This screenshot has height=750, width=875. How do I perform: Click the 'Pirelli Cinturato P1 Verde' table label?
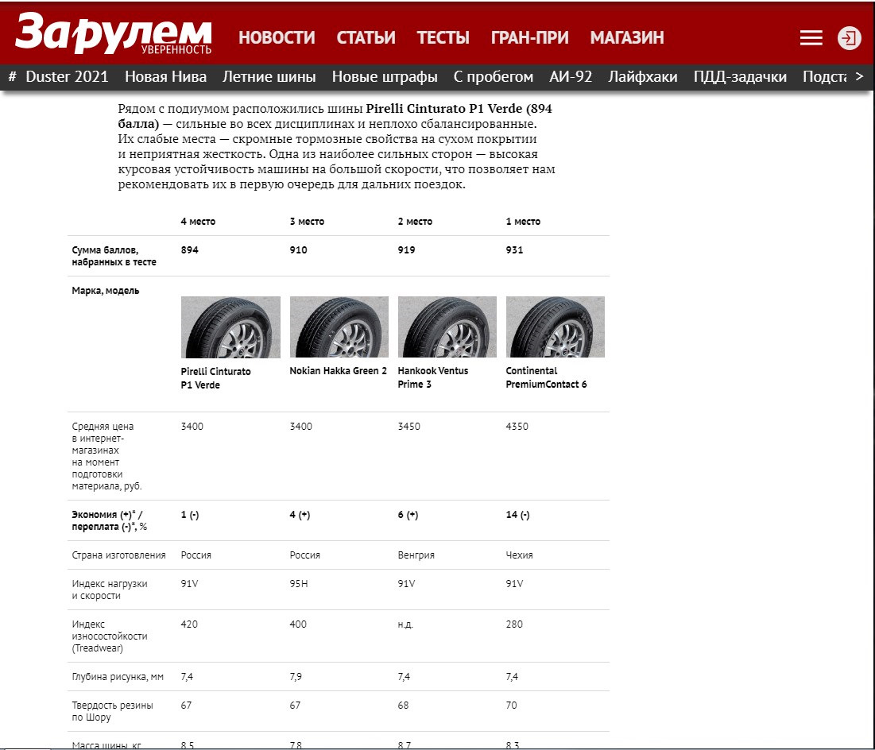(216, 378)
